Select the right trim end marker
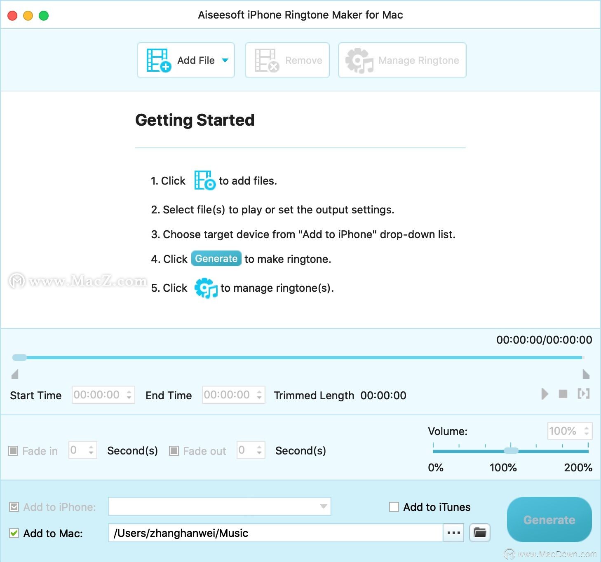The height and width of the screenshot is (562, 601). point(586,374)
